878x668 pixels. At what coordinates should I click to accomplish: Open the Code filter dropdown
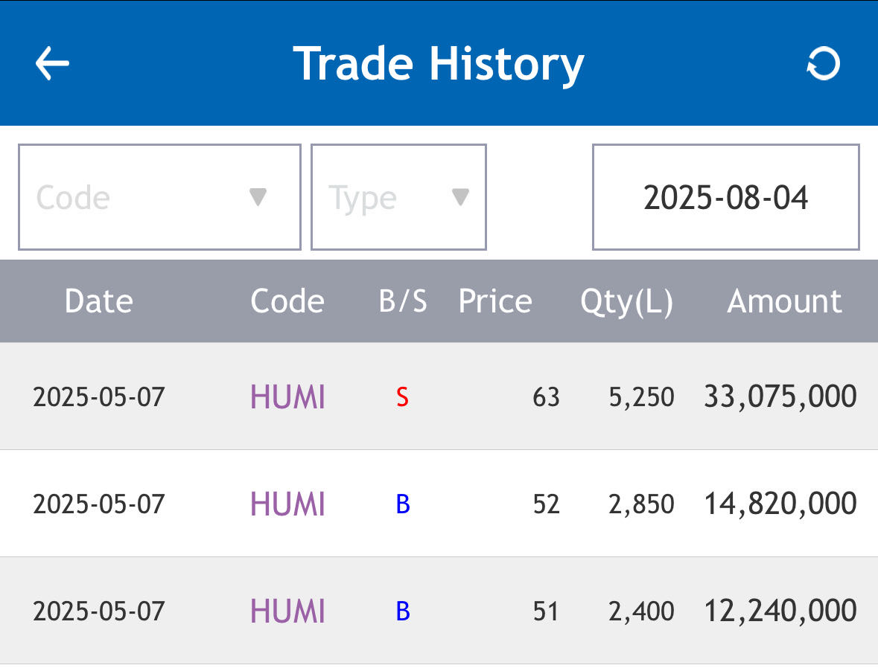159,197
